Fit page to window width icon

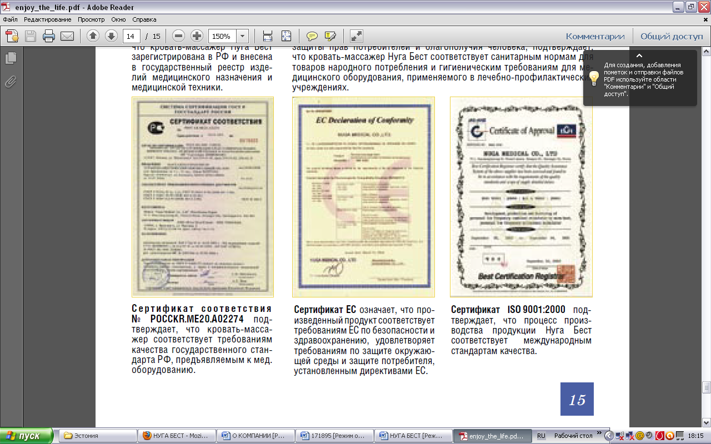click(268, 37)
